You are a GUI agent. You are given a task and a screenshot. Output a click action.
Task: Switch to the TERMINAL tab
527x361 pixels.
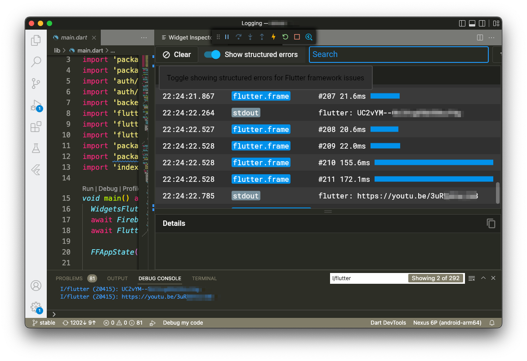click(204, 278)
